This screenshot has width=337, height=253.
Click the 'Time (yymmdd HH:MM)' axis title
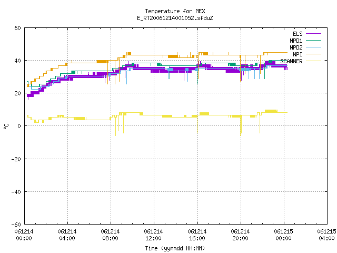175,248
